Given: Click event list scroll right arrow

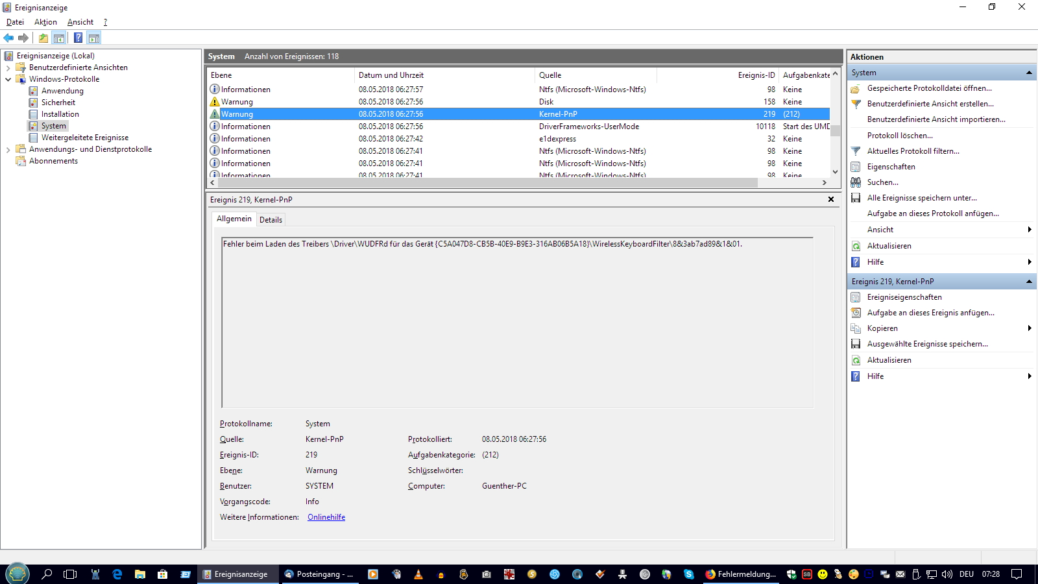Looking at the screenshot, I should tap(825, 183).
